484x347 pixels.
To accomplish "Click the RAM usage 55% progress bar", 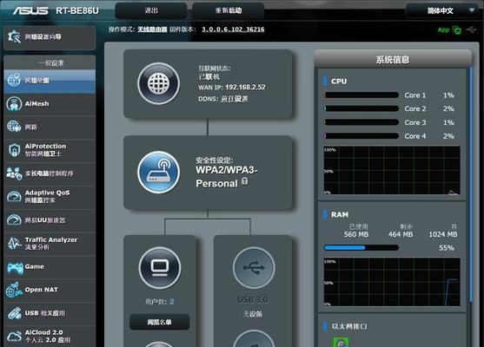I will pos(361,248).
